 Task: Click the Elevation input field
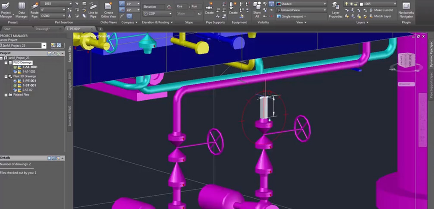pyautogui.click(x=154, y=6)
